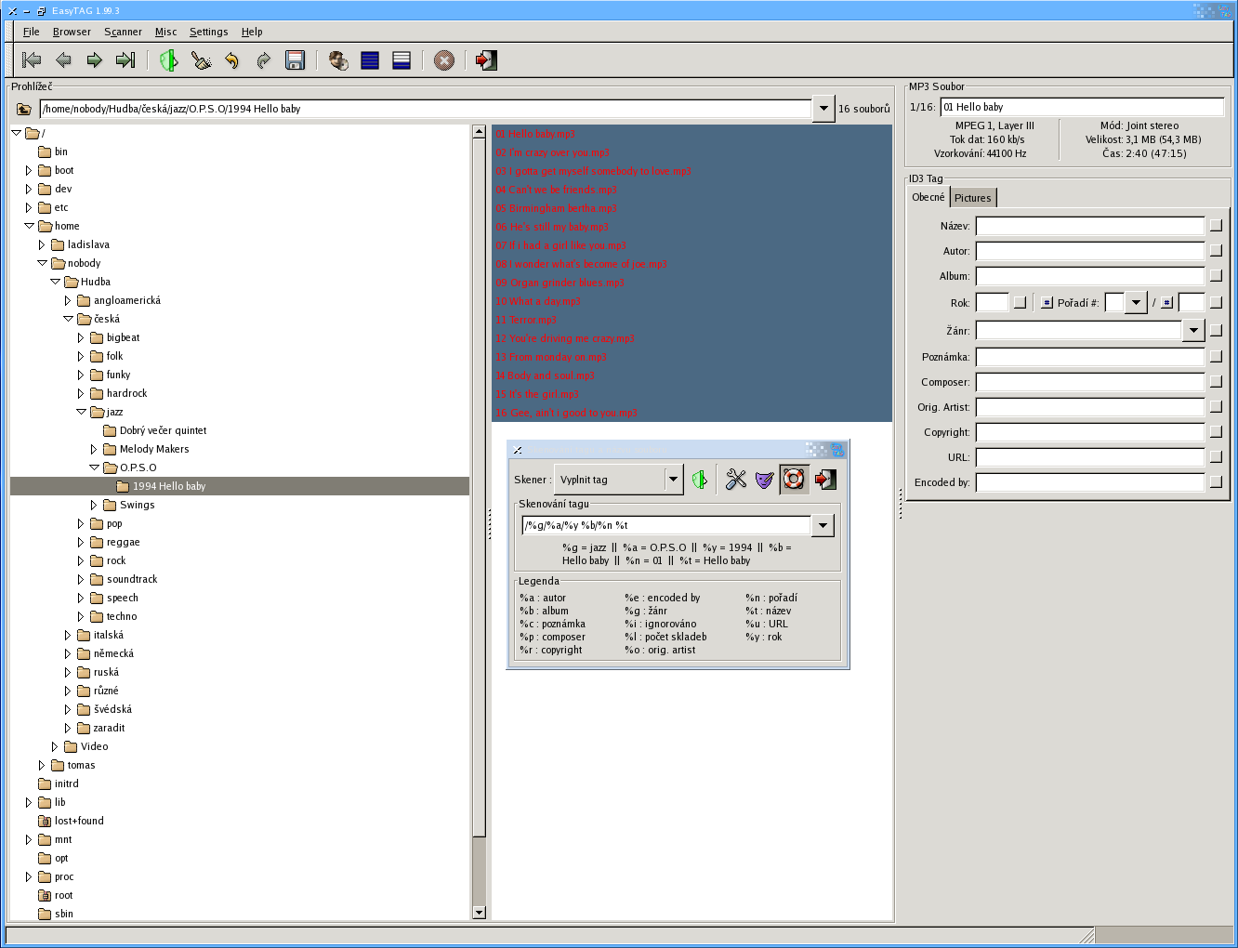Open the Help menu

pyautogui.click(x=252, y=32)
